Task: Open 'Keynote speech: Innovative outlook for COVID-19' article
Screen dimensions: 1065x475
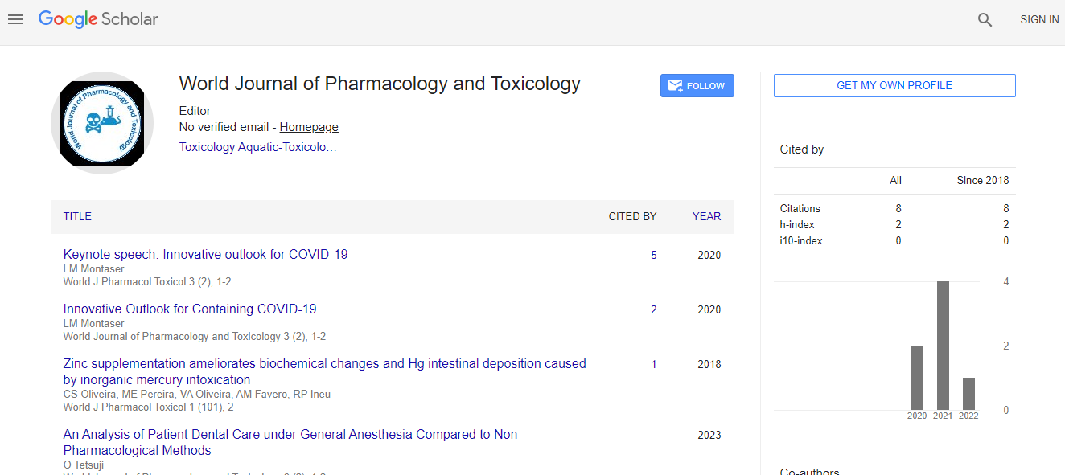Action: pyautogui.click(x=205, y=254)
